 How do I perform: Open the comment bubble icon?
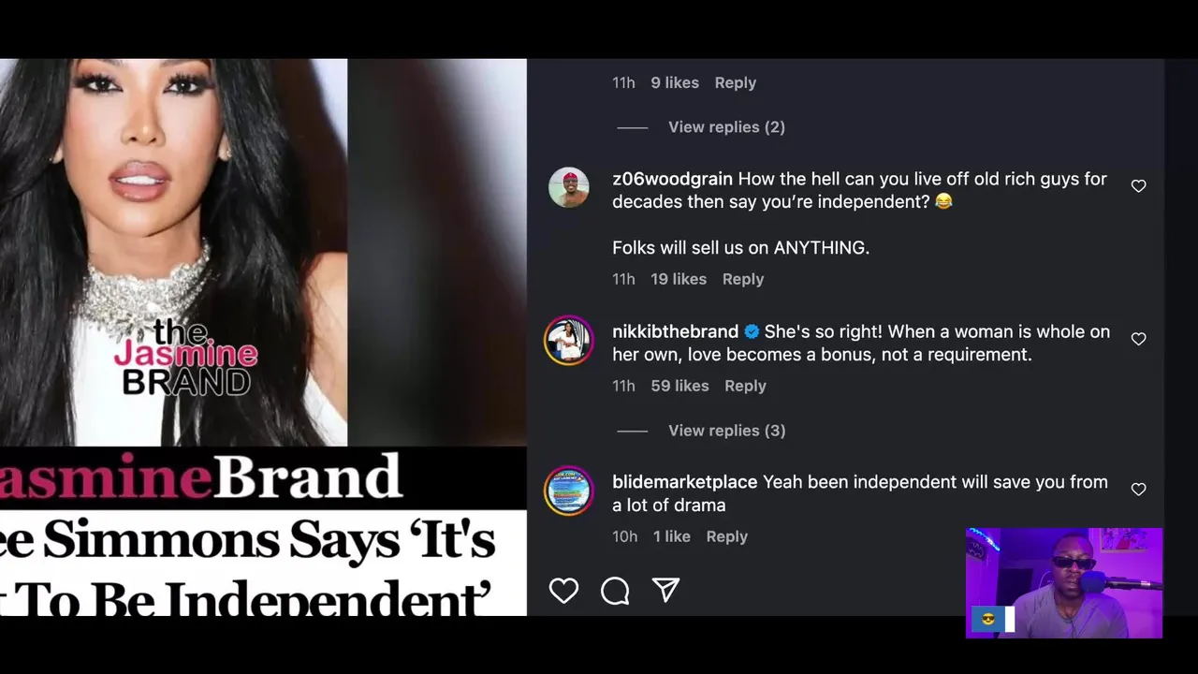click(x=615, y=591)
